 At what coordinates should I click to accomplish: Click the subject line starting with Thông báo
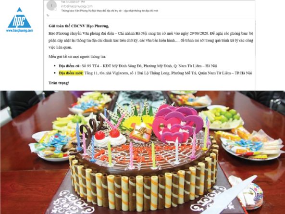(x=110, y=11)
